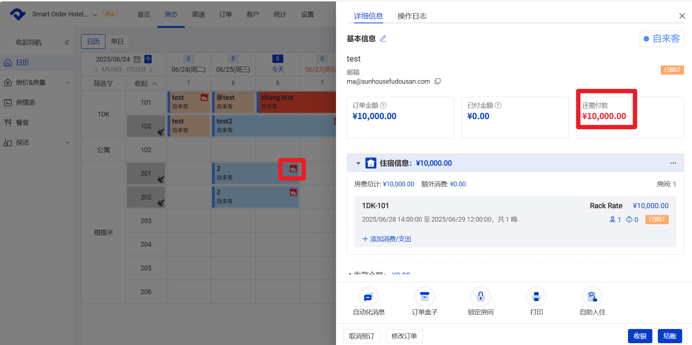
Task: Open the 订单盒子 order box icon
Action: [424, 297]
